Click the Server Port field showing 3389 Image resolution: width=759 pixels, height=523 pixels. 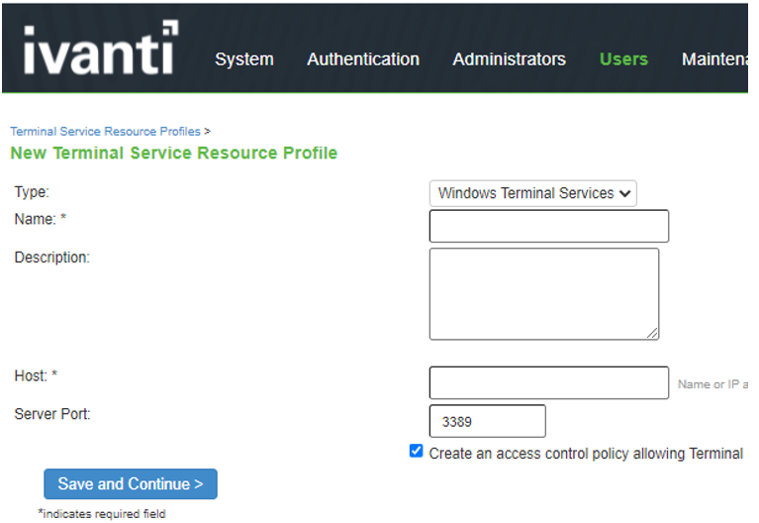point(488,421)
